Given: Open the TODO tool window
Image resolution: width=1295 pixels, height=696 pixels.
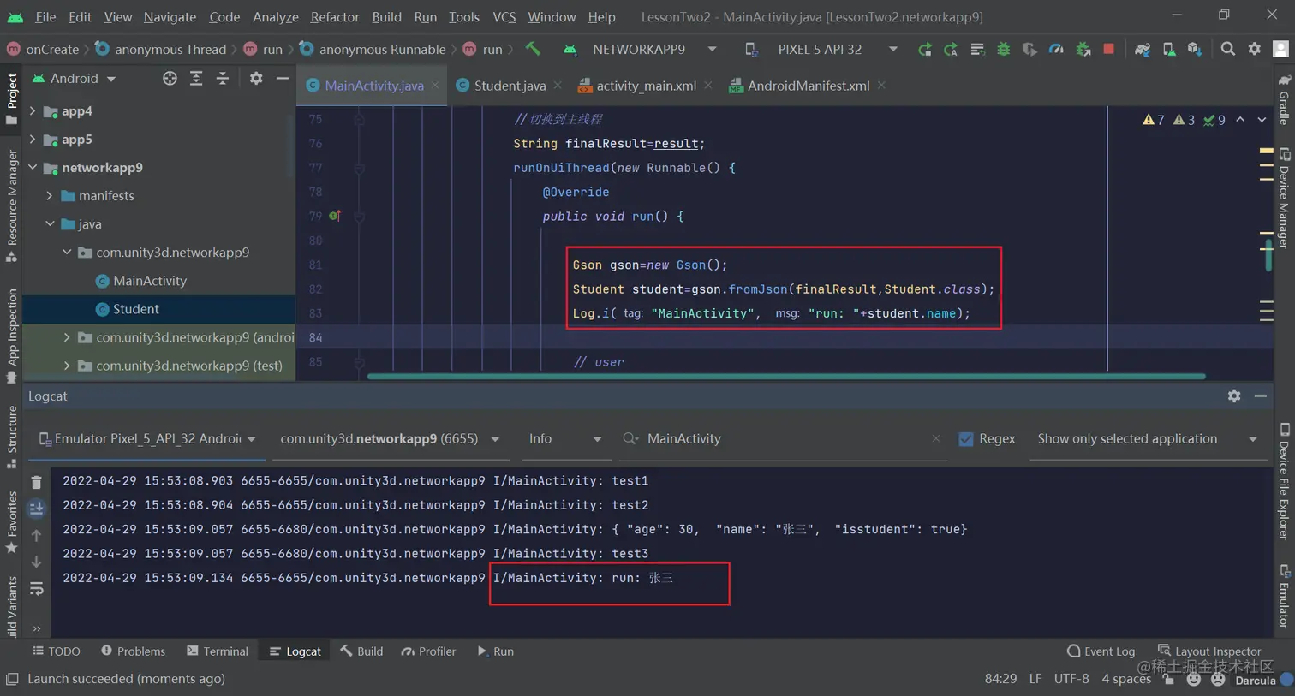Looking at the screenshot, I should point(57,651).
